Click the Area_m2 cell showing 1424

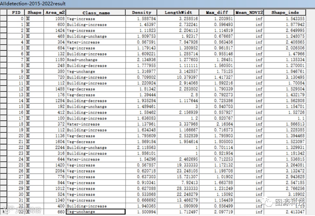(x=55, y=31)
